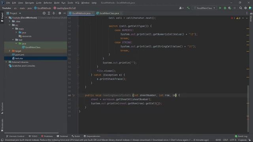253x142 pixels.
Task: Switch to ExcelMainClass.java tab
Action: [x=109, y=13]
